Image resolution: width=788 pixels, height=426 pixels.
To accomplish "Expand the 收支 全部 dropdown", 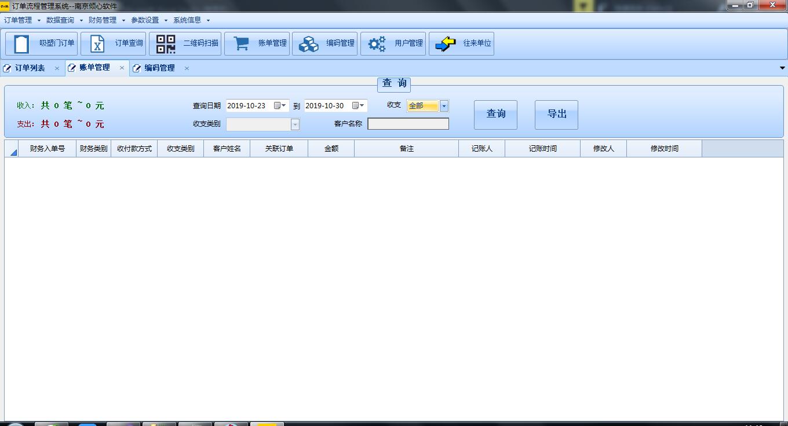I will pos(444,106).
